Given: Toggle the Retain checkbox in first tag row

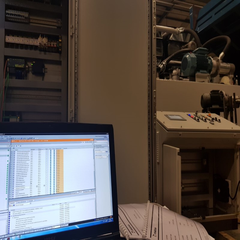Looking at the screenshot, I should click(x=47, y=151).
